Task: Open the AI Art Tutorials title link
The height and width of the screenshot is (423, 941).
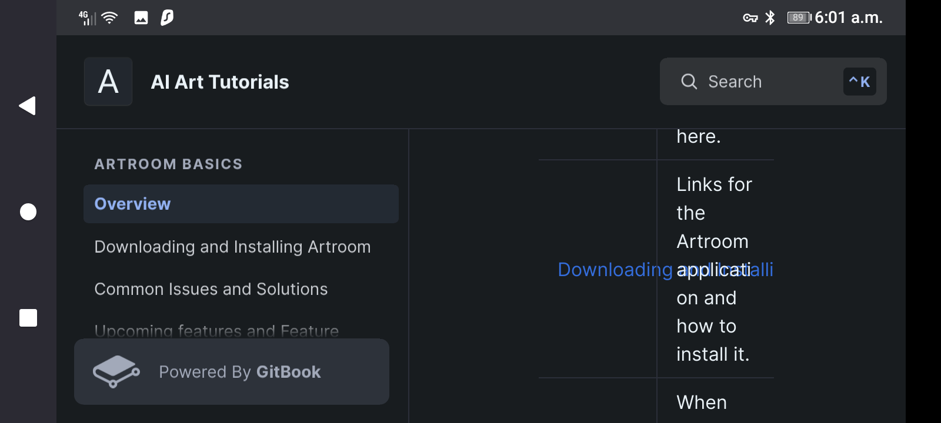Action: (x=220, y=82)
